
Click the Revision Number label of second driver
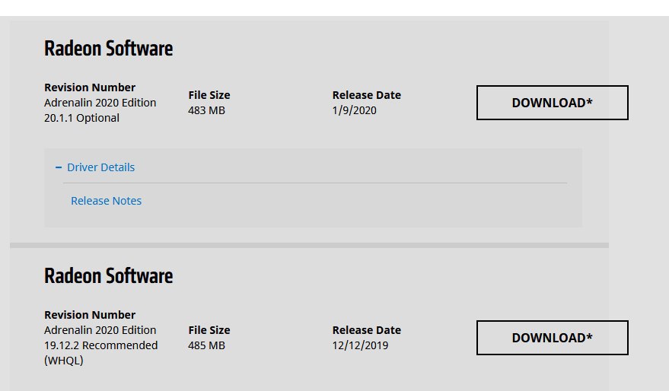(90, 315)
